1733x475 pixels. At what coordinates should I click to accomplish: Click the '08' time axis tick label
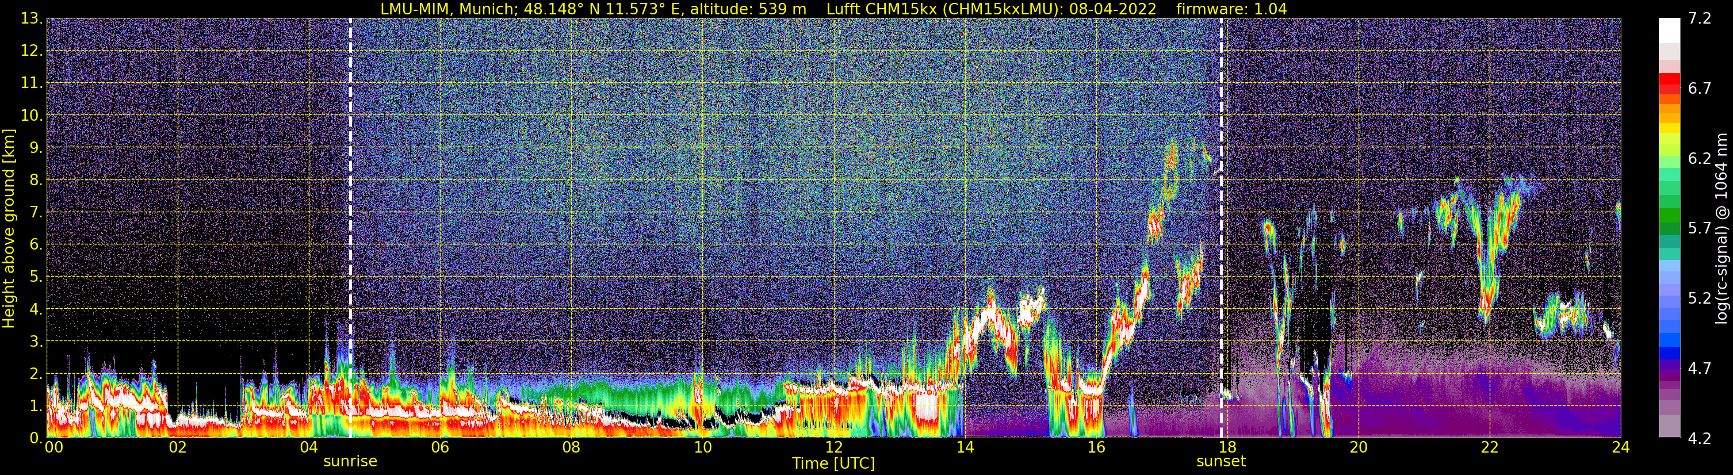coord(571,447)
